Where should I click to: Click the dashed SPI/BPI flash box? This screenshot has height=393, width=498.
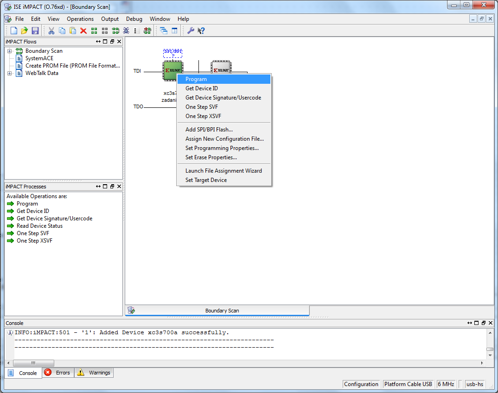tap(173, 53)
